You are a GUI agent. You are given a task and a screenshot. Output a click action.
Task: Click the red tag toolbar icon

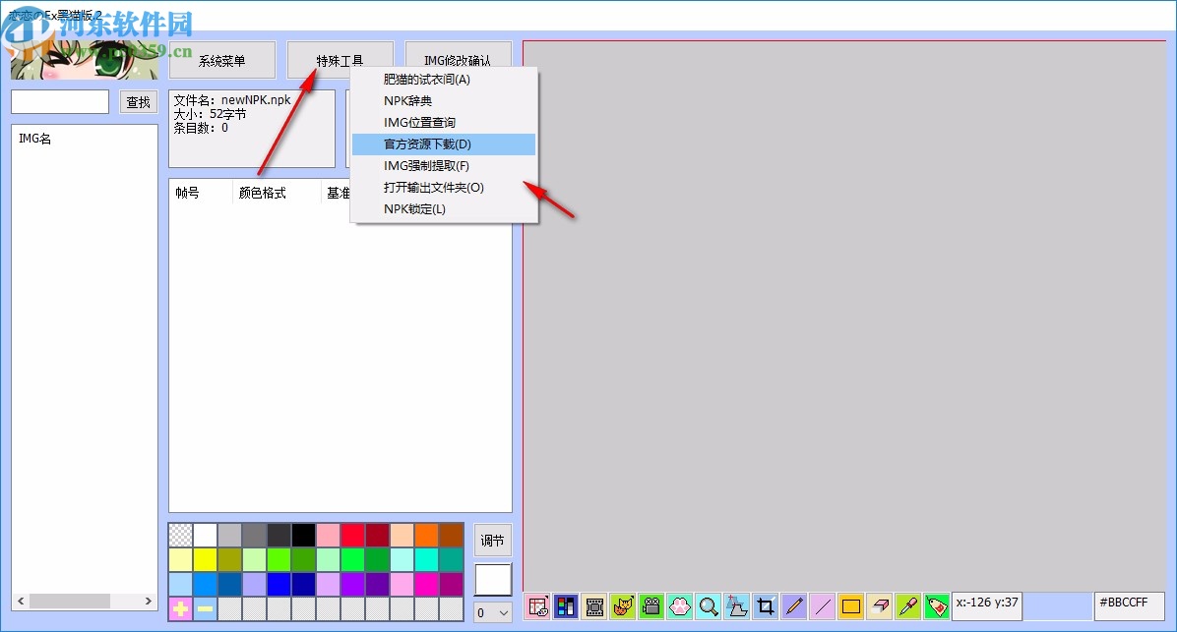tap(936, 605)
